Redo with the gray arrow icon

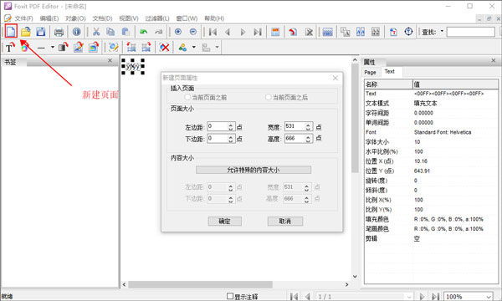point(158,32)
